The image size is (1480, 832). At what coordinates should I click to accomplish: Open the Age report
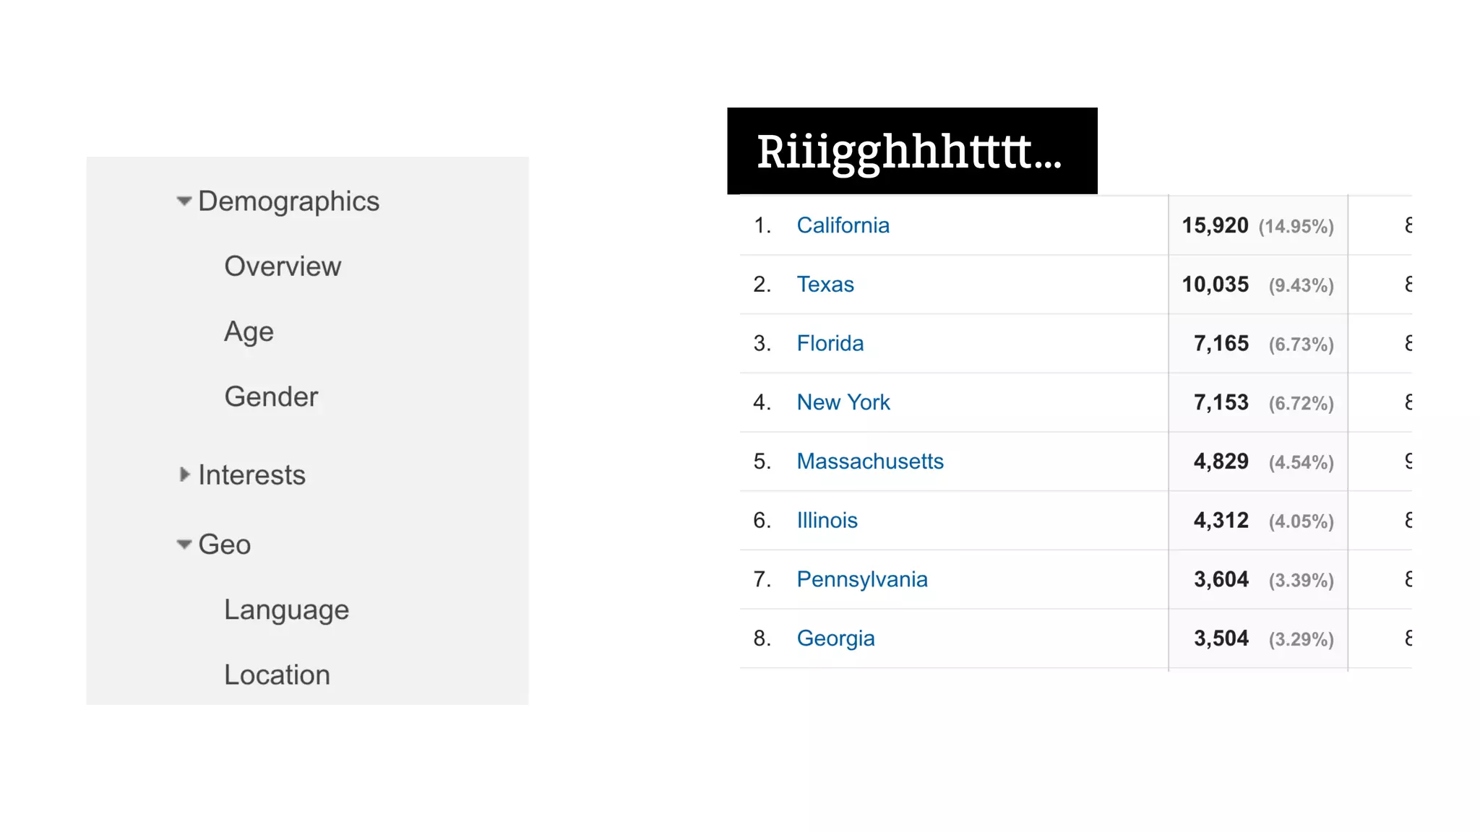pyautogui.click(x=249, y=331)
